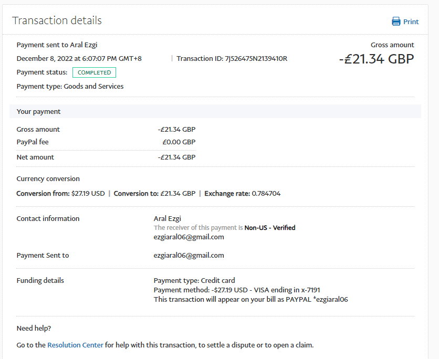Image resolution: width=439 pixels, height=359 pixels.
Task: Click the email beside Payment Sent to
Action: (189, 255)
